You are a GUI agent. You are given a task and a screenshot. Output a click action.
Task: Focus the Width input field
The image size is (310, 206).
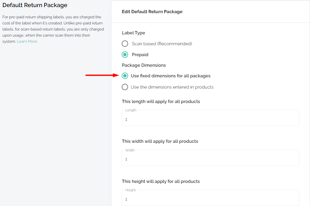(x=210, y=159)
